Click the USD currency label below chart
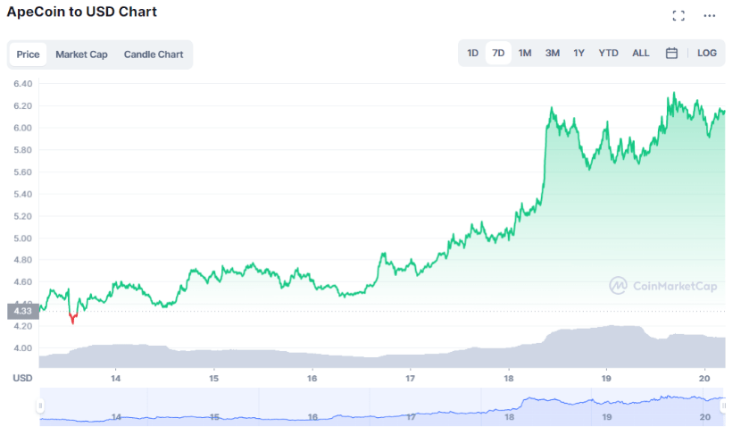Viewport: 741px width, 435px height. (22, 379)
